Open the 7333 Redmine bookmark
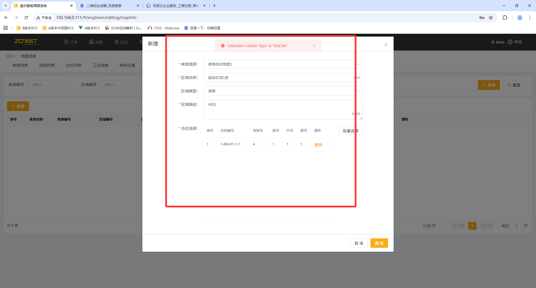Image resolution: width=536 pixels, height=288 pixels. (163, 28)
